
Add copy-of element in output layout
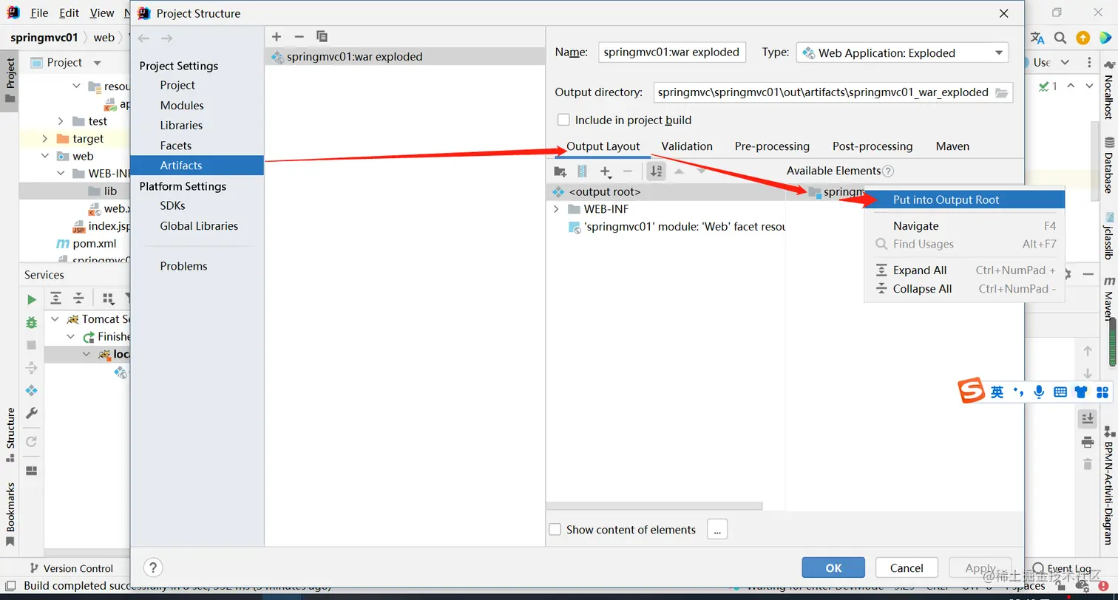(606, 171)
